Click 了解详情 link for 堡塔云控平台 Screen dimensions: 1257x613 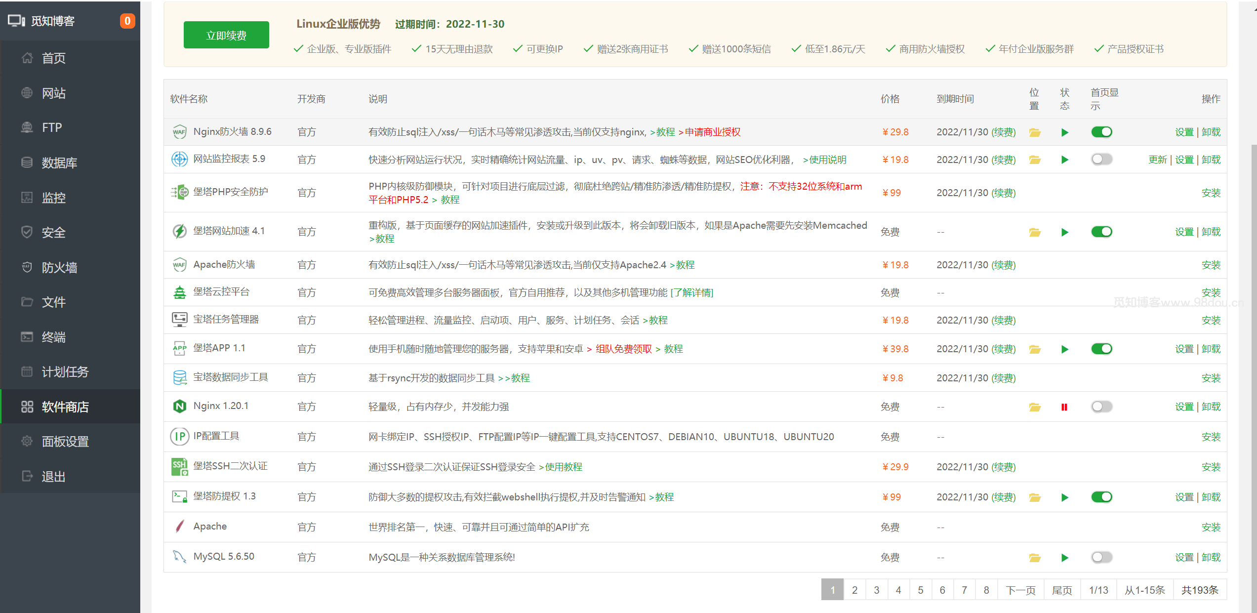click(x=692, y=292)
